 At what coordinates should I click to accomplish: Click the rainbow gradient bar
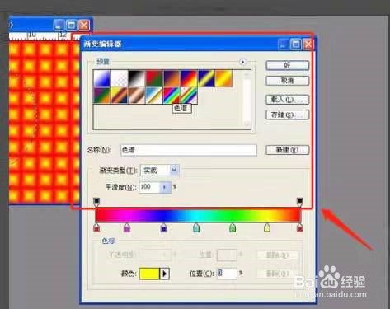point(198,215)
